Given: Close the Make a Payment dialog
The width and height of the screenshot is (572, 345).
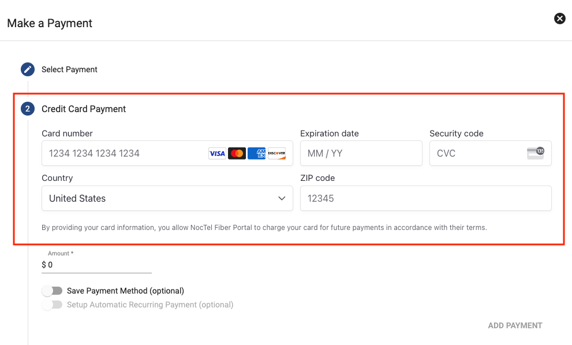Looking at the screenshot, I should pos(560,18).
